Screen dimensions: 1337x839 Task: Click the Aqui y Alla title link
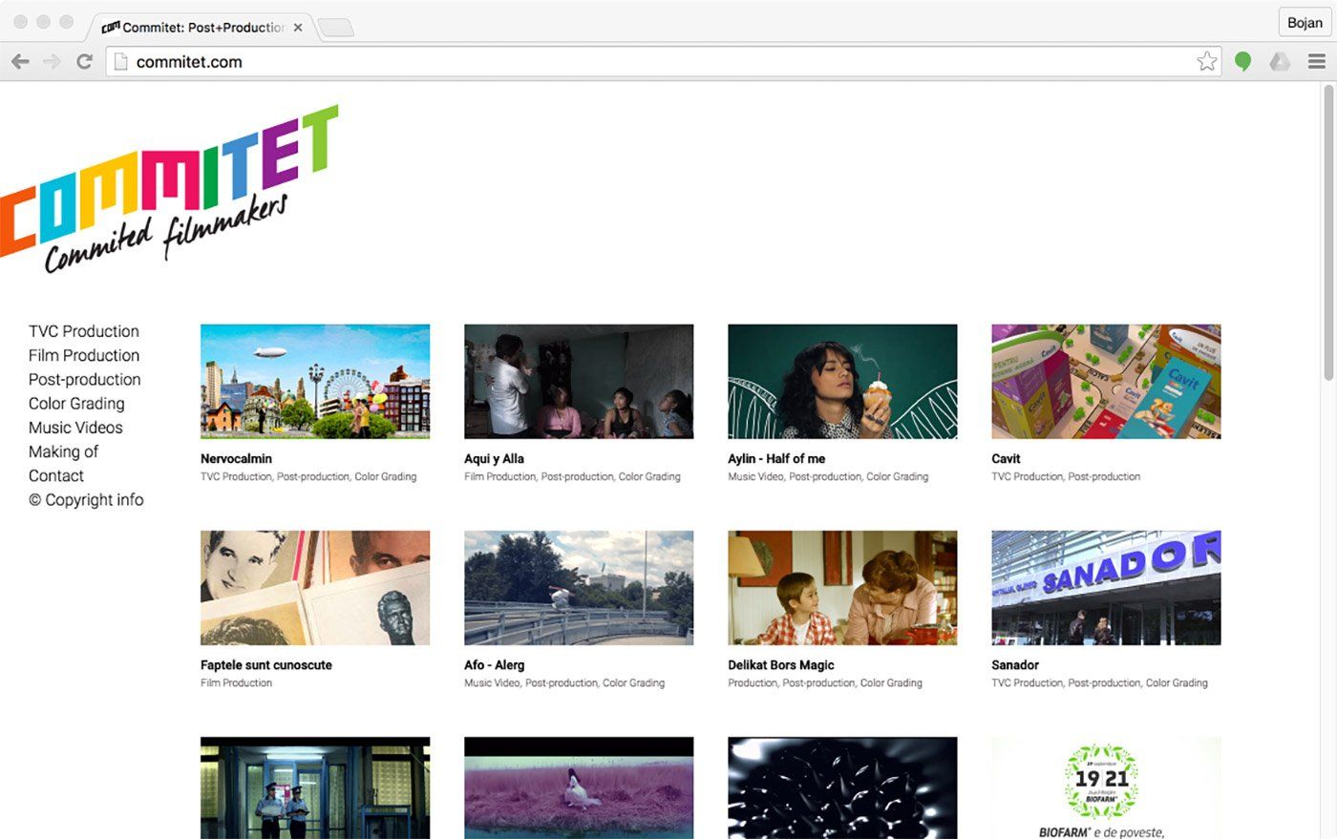tap(494, 458)
